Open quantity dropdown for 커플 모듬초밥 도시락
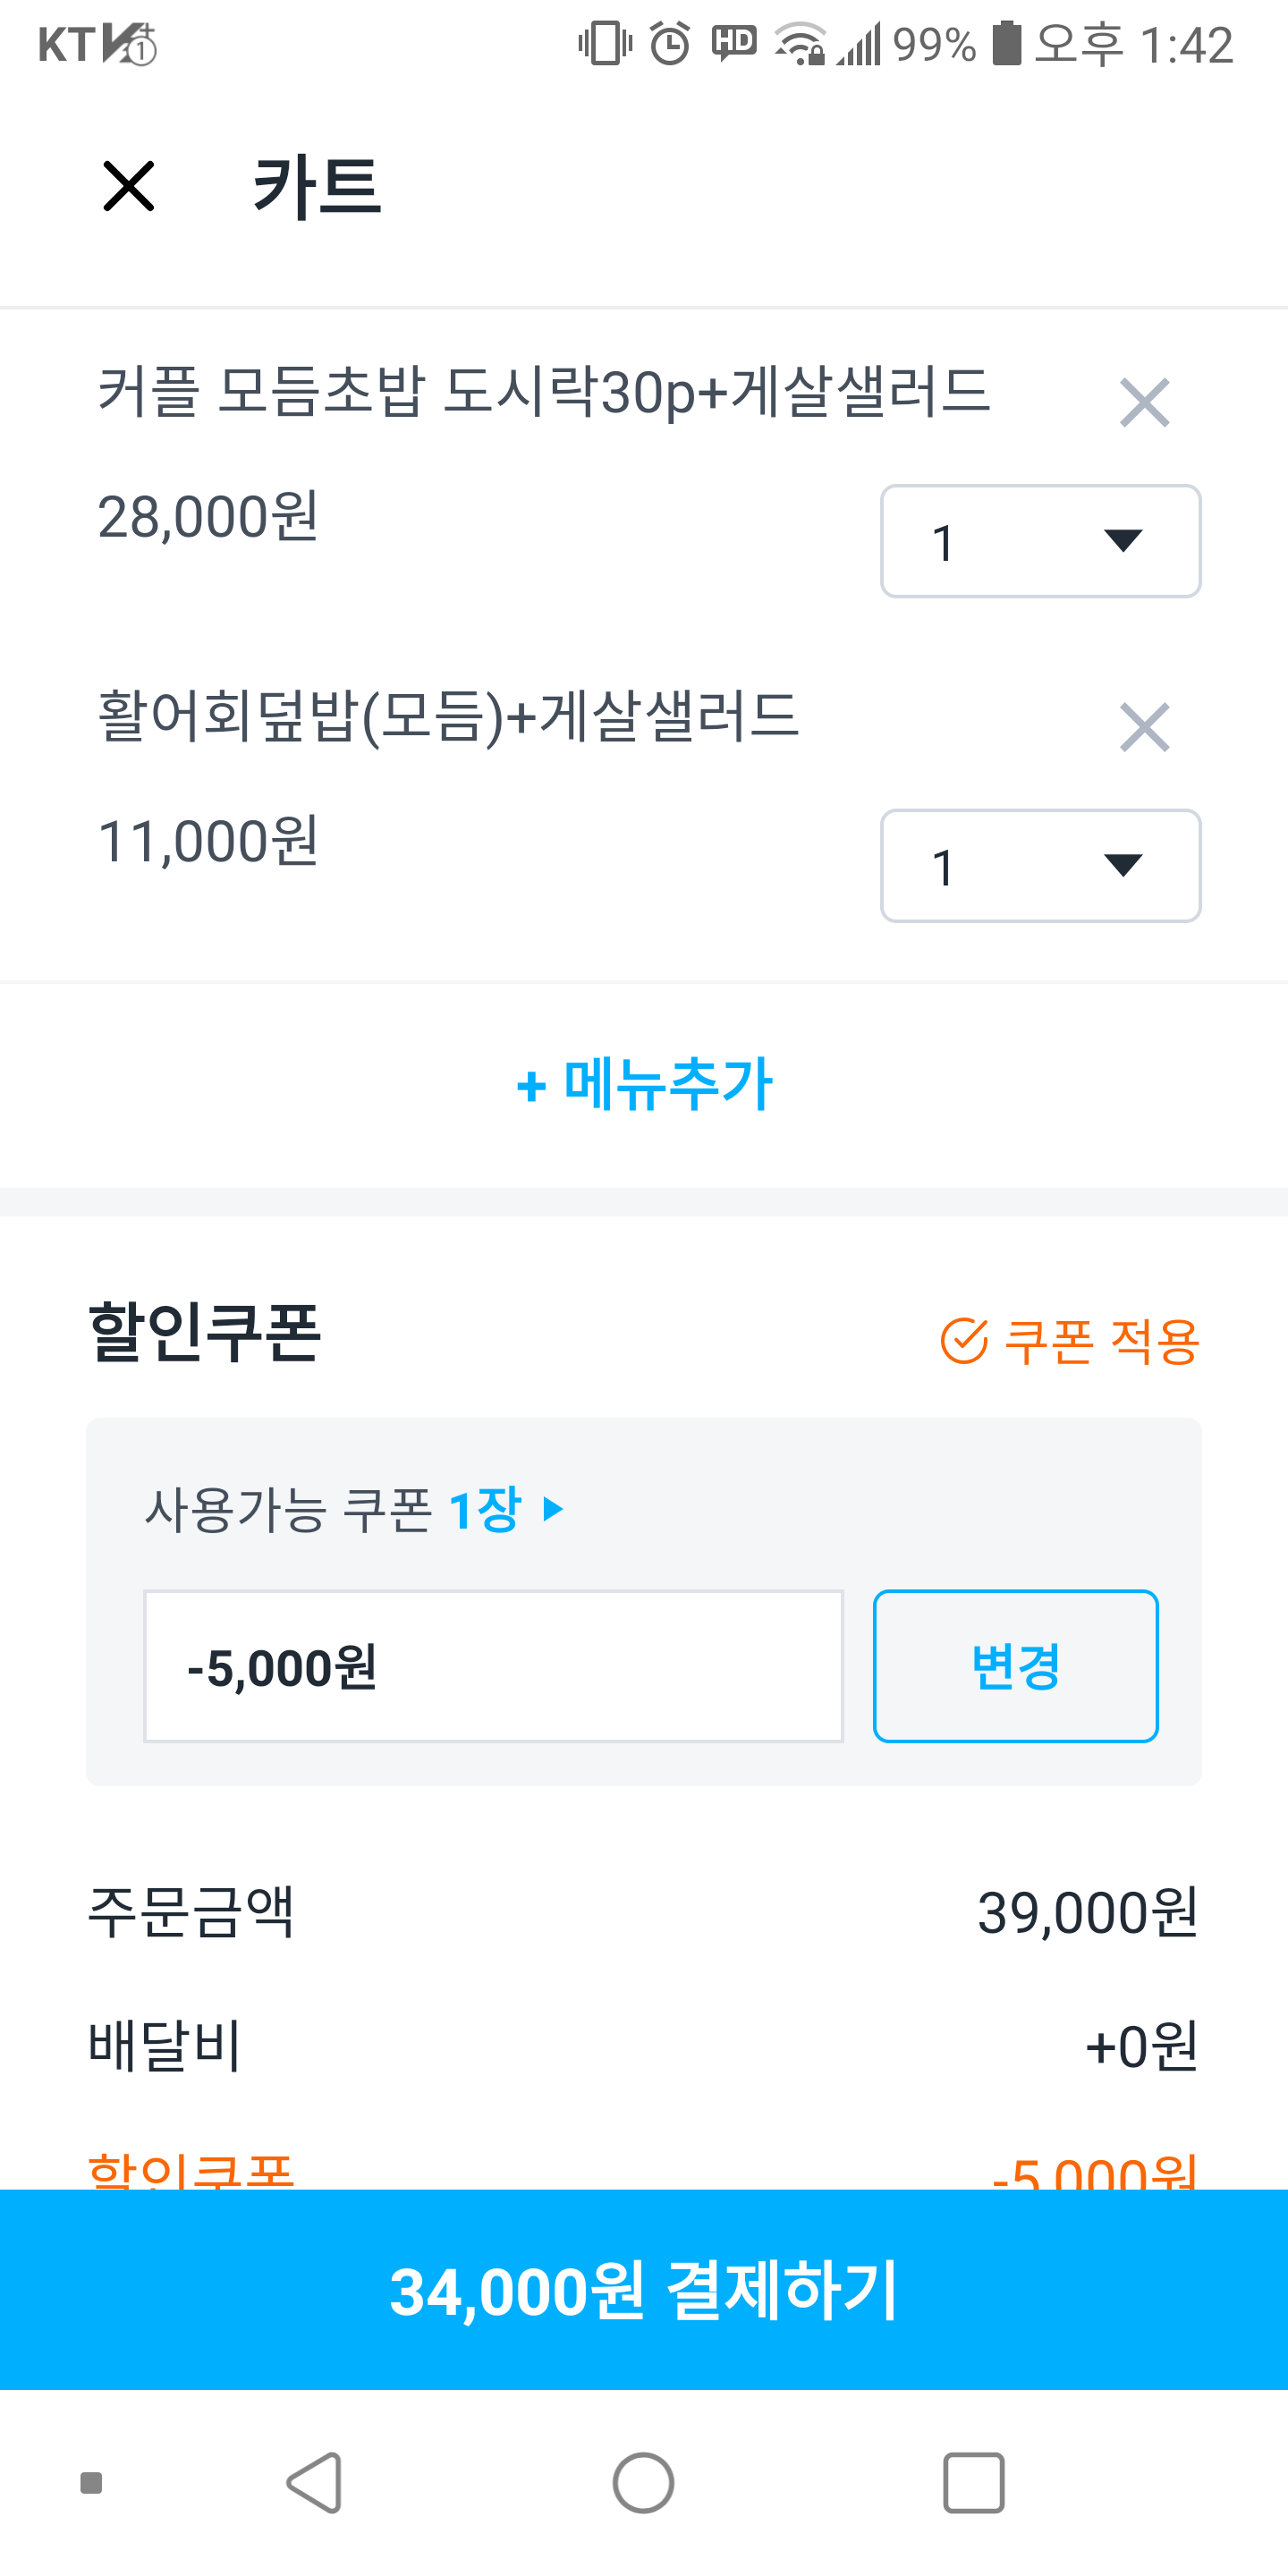 [x=1040, y=541]
